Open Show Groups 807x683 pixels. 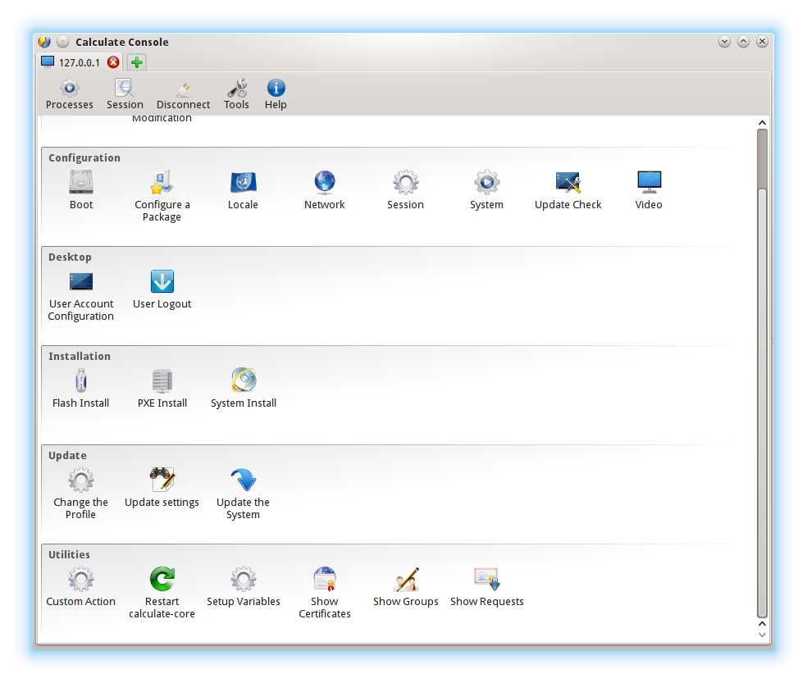tap(406, 587)
